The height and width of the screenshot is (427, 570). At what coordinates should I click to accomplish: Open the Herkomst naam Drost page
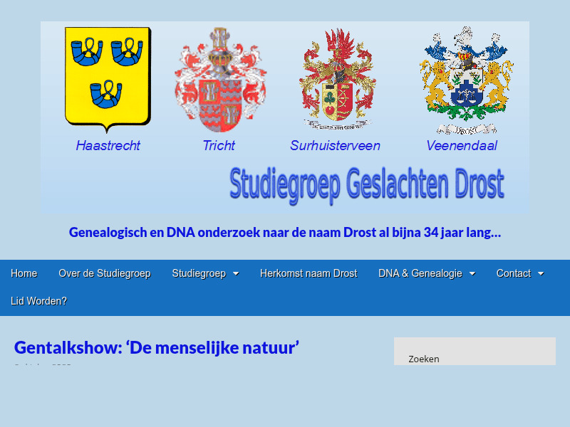[x=309, y=273]
